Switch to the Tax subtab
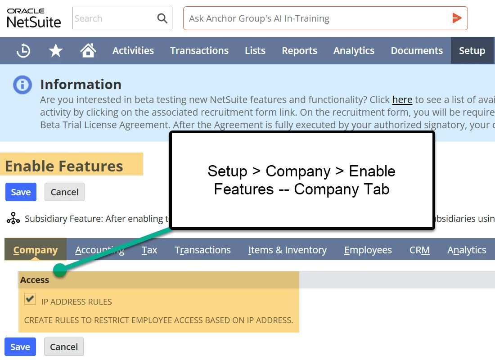The height and width of the screenshot is (360, 495). [149, 250]
